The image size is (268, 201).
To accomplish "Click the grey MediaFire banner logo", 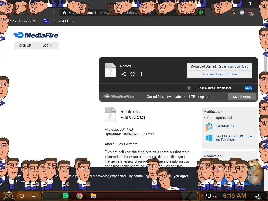I will (x=118, y=97).
